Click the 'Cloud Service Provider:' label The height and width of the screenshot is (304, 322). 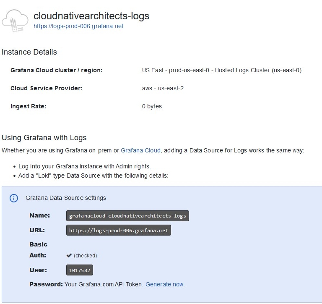(x=47, y=88)
